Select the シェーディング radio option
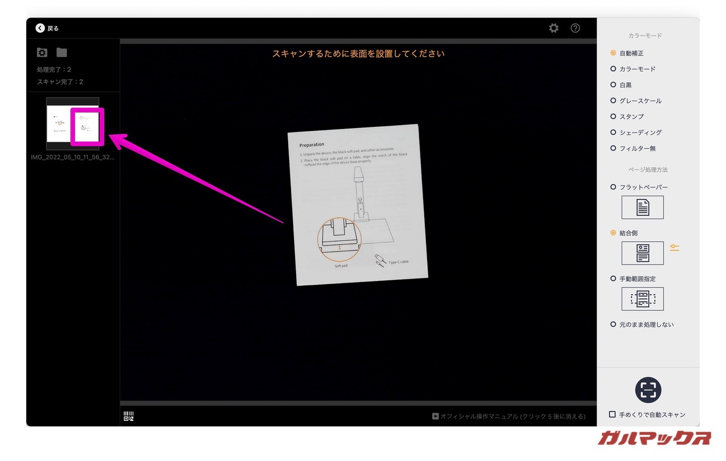 [x=613, y=133]
